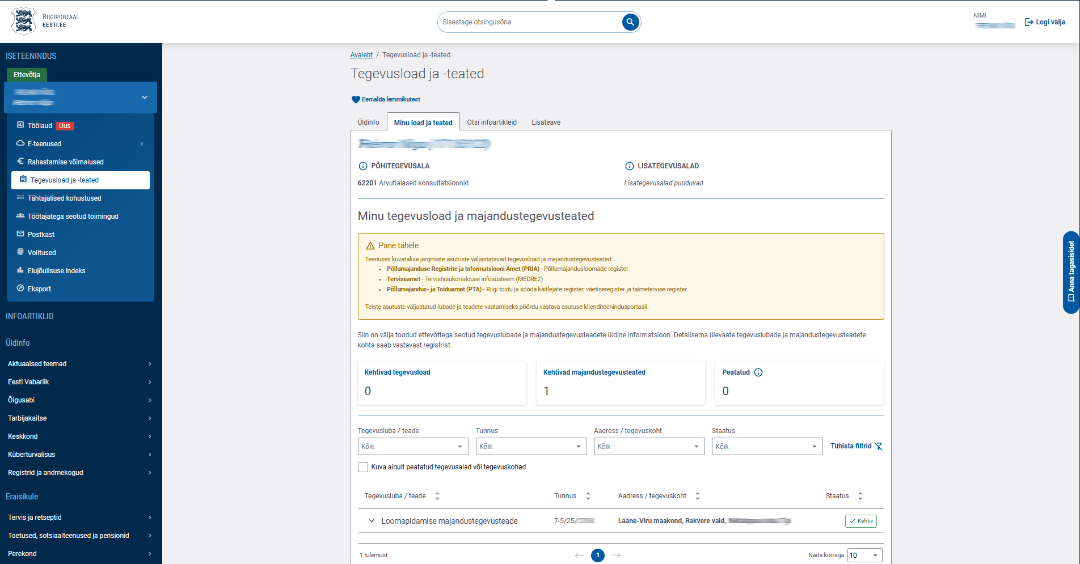Click the Riigiportaal eesti.ee coat-of-arms logo
The width and height of the screenshot is (1080, 564).
tap(23, 22)
